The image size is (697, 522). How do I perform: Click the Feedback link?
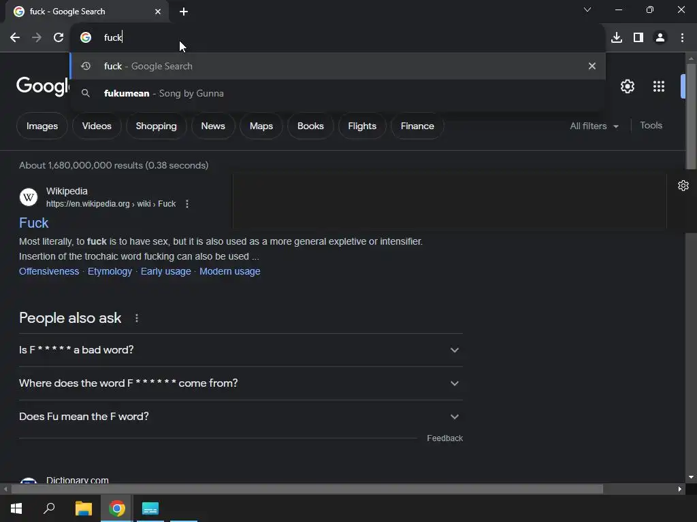pos(444,438)
